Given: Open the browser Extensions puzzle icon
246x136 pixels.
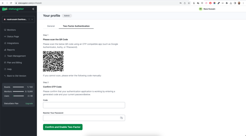Looking at the screenshot, I should (x=227, y=3).
